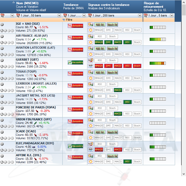This screenshot has width=186, height=186.
Task: Click green RSI signal for JACQUET METAL SCE
Action: 128,102
